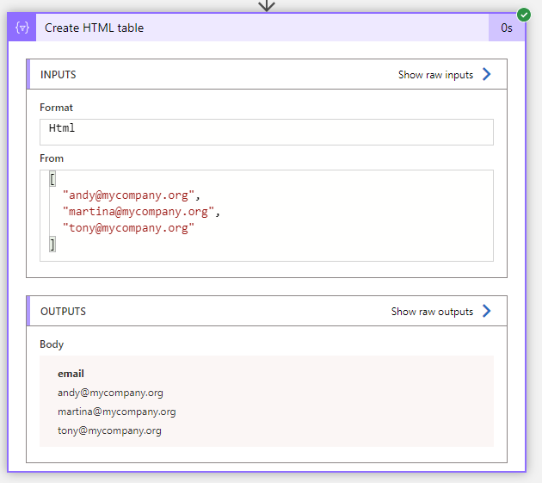Click the connector arrow above the action card
Image resolution: width=542 pixels, height=483 pixels.
pos(267,5)
